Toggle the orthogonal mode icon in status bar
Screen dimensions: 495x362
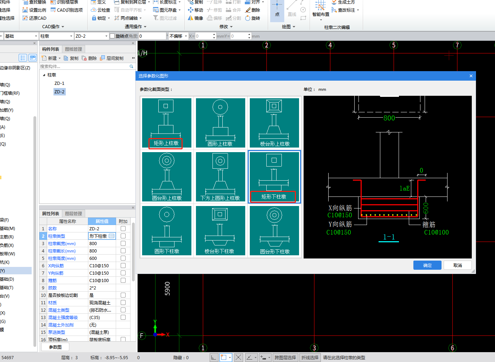click(x=214, y=357)
